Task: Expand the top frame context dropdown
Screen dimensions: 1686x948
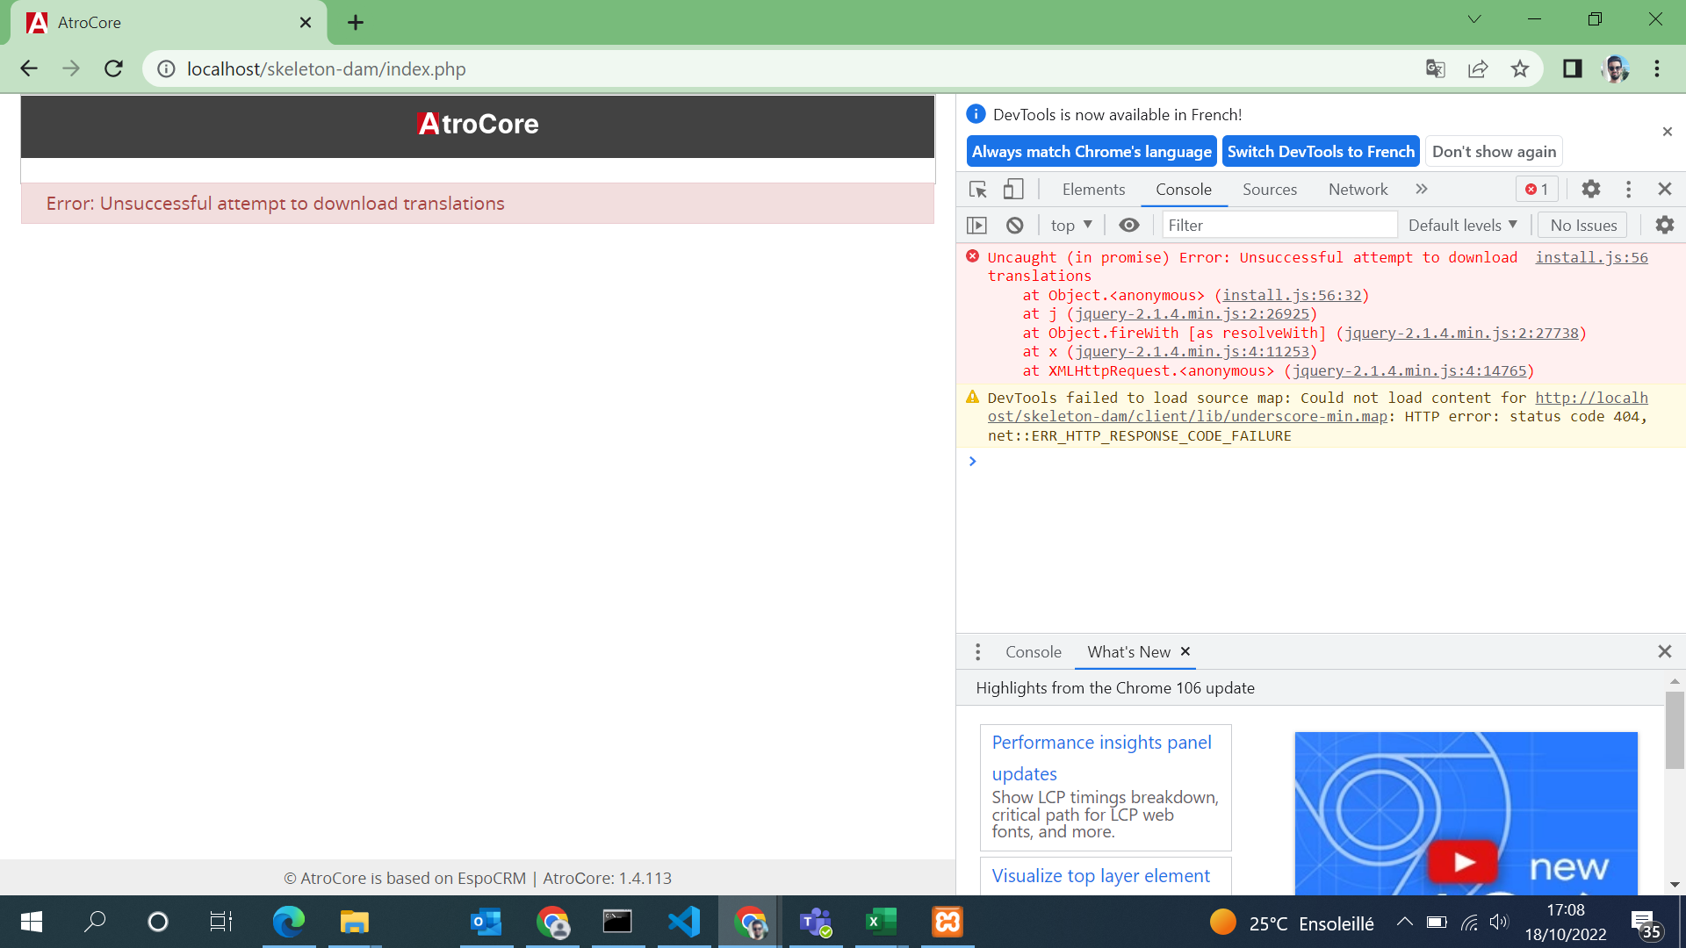Action: tap(1070, 225)
